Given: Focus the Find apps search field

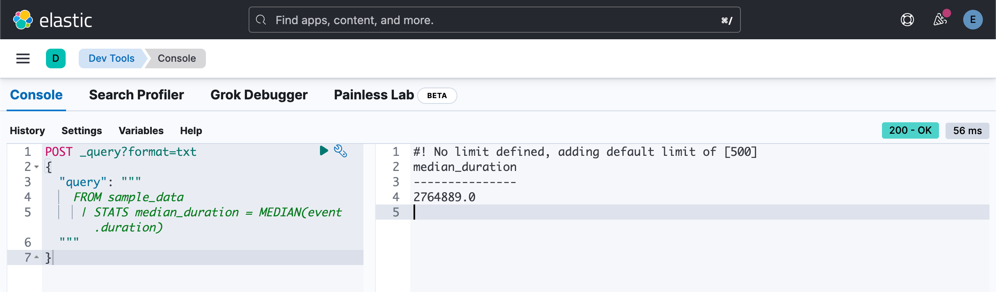Looking at the screenshot, I should (492, 20).
